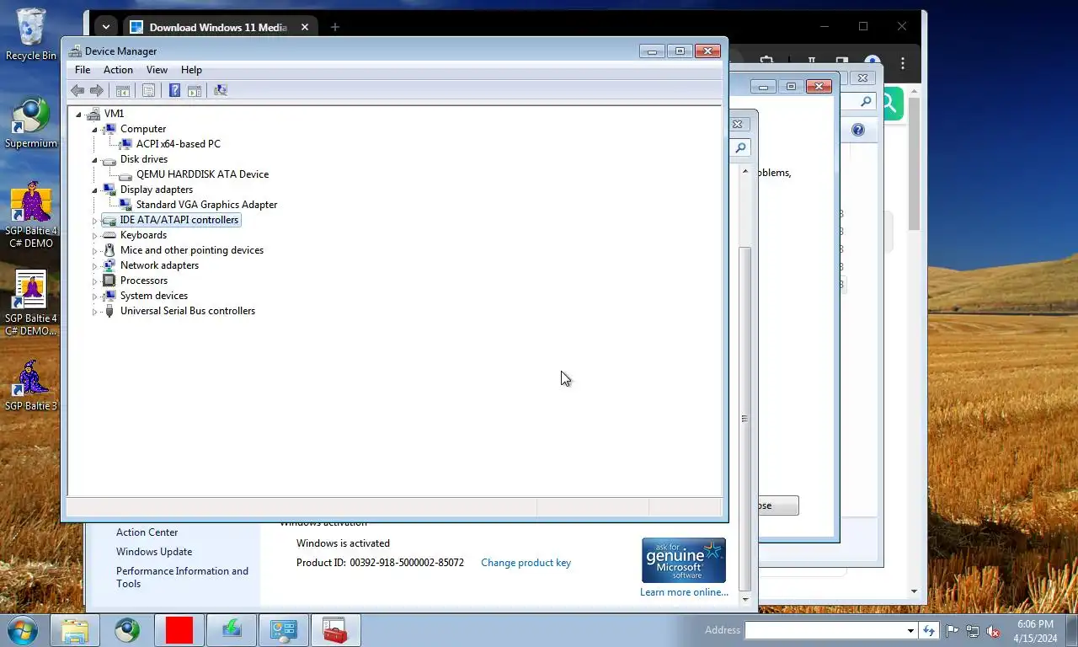
Task: Open Action Center link in System window
Action: (x=147, y=532)
